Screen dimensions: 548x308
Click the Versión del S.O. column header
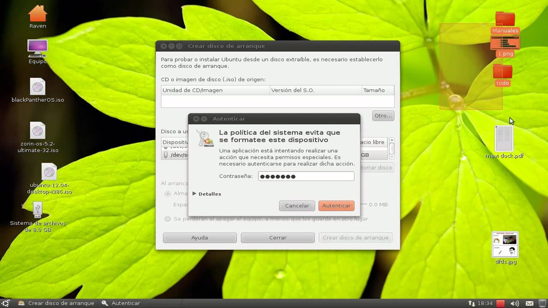[x=316, y=90]
